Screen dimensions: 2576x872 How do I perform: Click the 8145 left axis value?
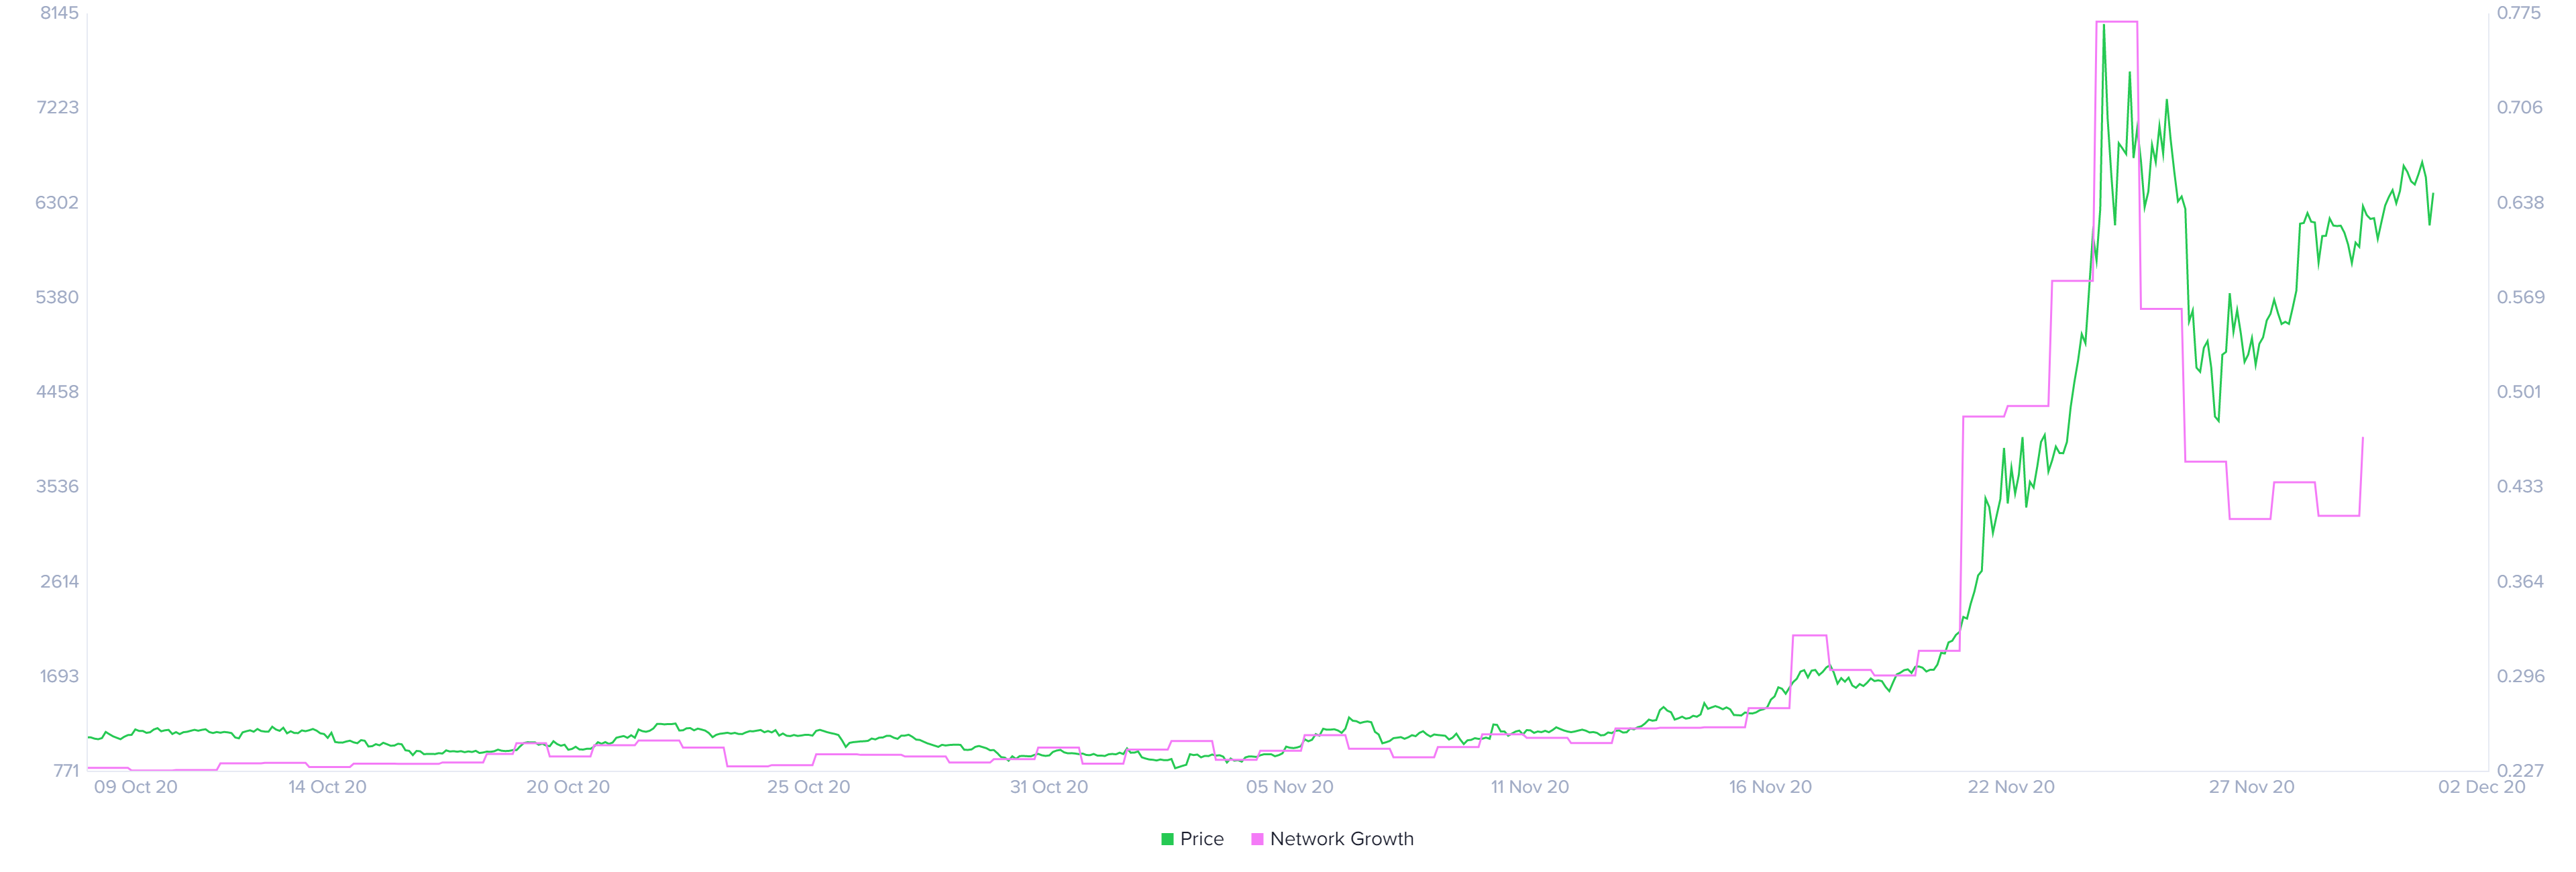pyautogui.click(x=59, y=13)
